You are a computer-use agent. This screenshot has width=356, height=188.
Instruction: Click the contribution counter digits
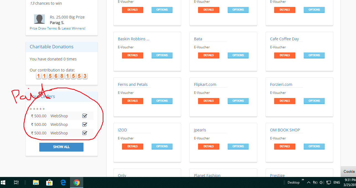[62, 76]
